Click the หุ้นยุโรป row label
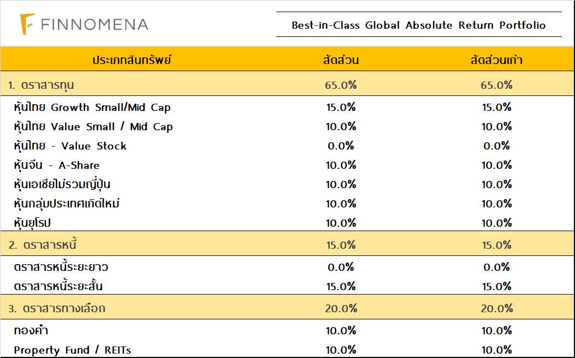 coord(33,223)
